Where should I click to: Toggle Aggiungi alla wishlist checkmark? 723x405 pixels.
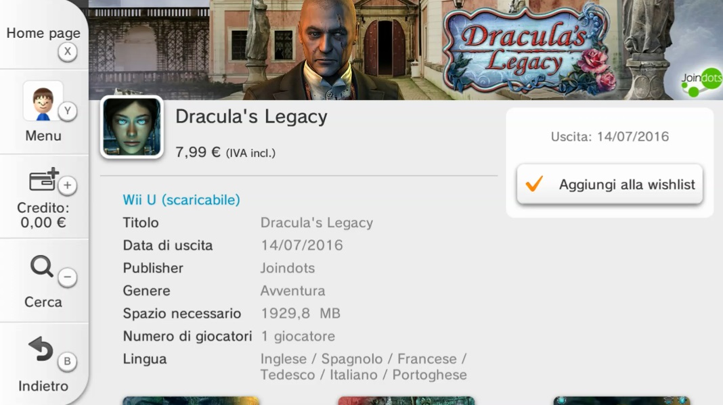coord(534,184)
